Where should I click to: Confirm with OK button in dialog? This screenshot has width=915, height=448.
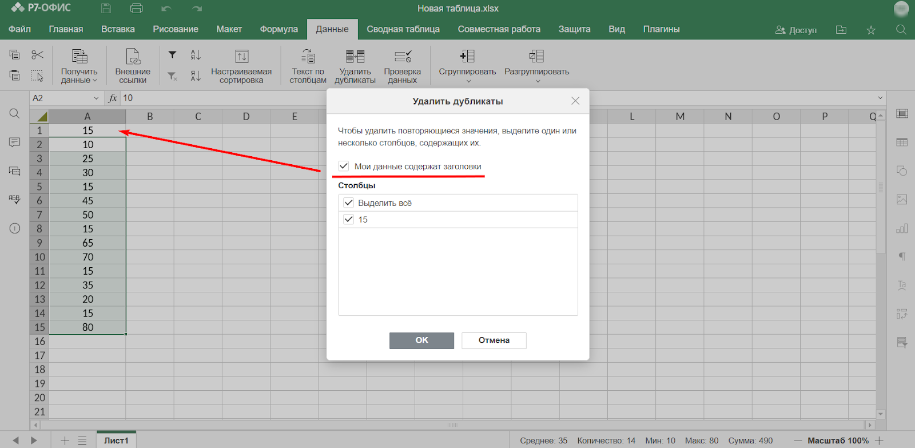click(421, 340)
